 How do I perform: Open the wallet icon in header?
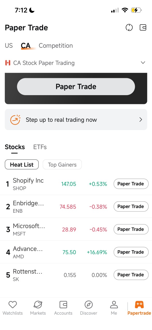click(x=143, y=27)
